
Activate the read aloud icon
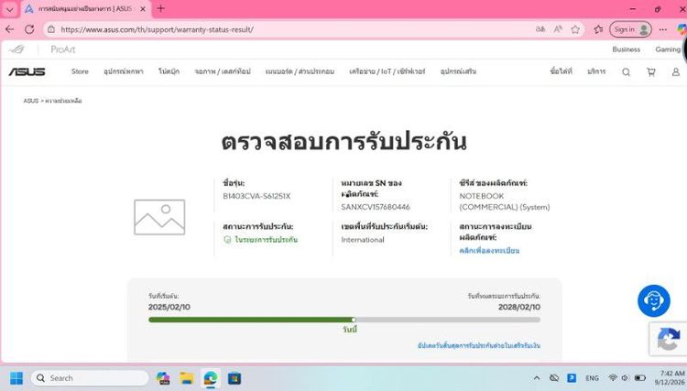[558, 29]
